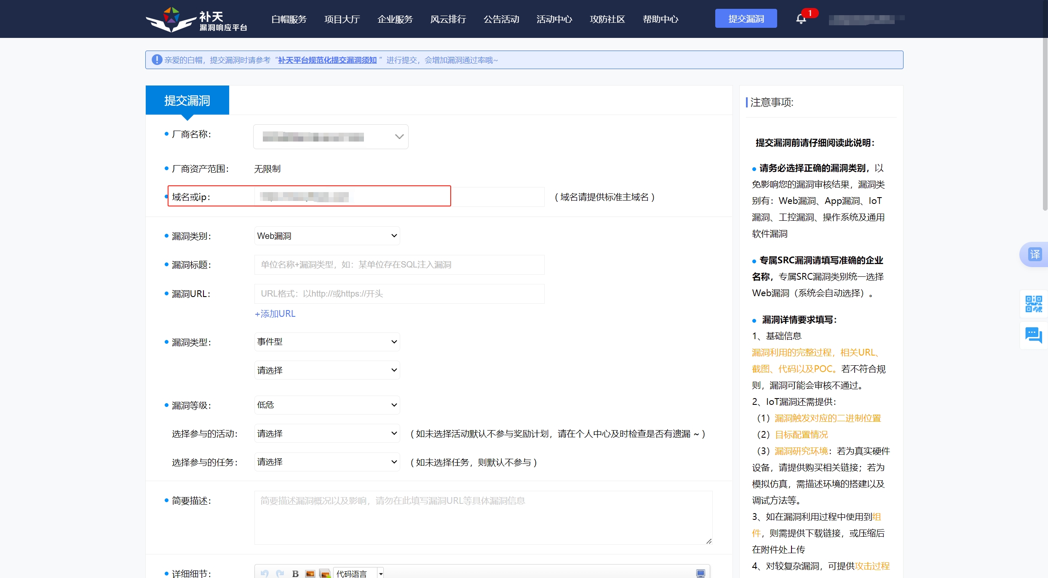Open the translate floating button
Screen dimensions: 1048x578
[1034, 254]
